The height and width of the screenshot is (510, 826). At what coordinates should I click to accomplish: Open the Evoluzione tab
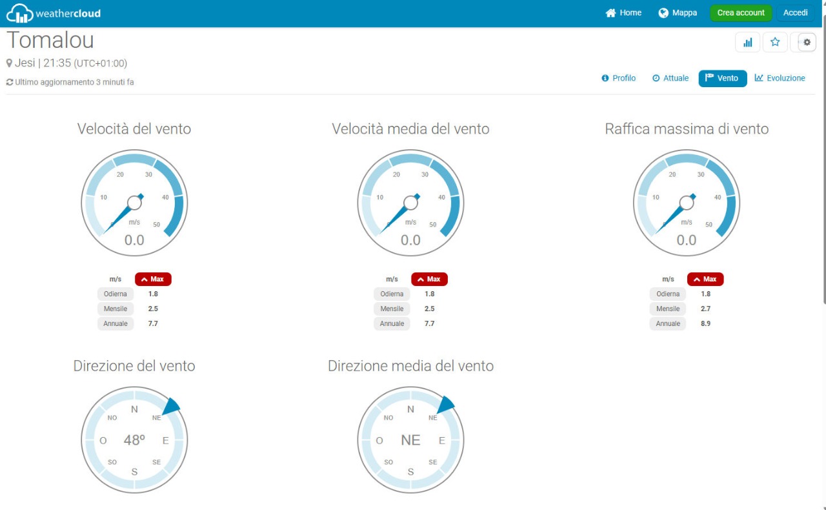click(780, 78)
